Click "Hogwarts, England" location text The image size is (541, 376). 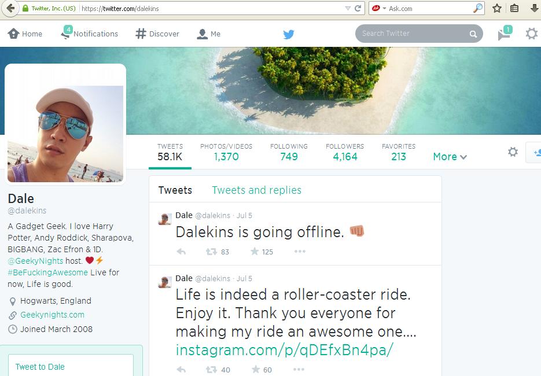pyautogui.click(x=56, y=301)
